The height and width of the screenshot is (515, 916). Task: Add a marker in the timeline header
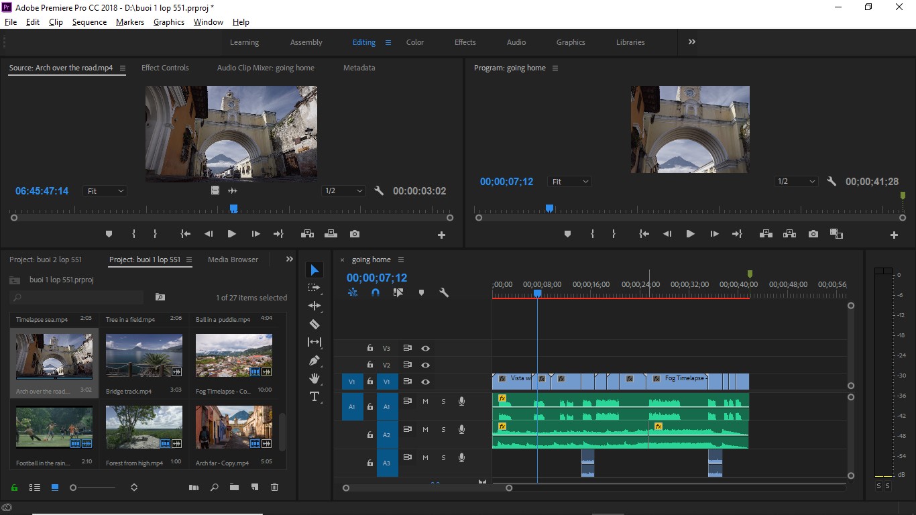coord(421,292)
